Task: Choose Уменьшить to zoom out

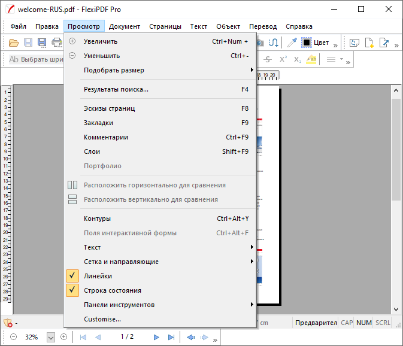Action: 160,56
